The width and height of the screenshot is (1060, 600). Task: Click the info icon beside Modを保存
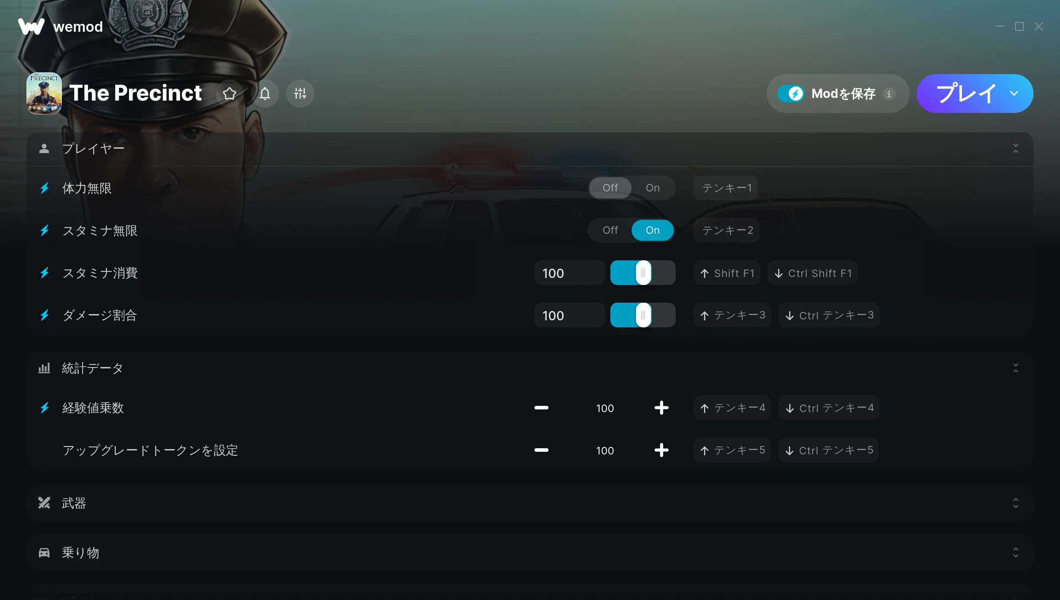pyautogui.click(x=889, y=94)
